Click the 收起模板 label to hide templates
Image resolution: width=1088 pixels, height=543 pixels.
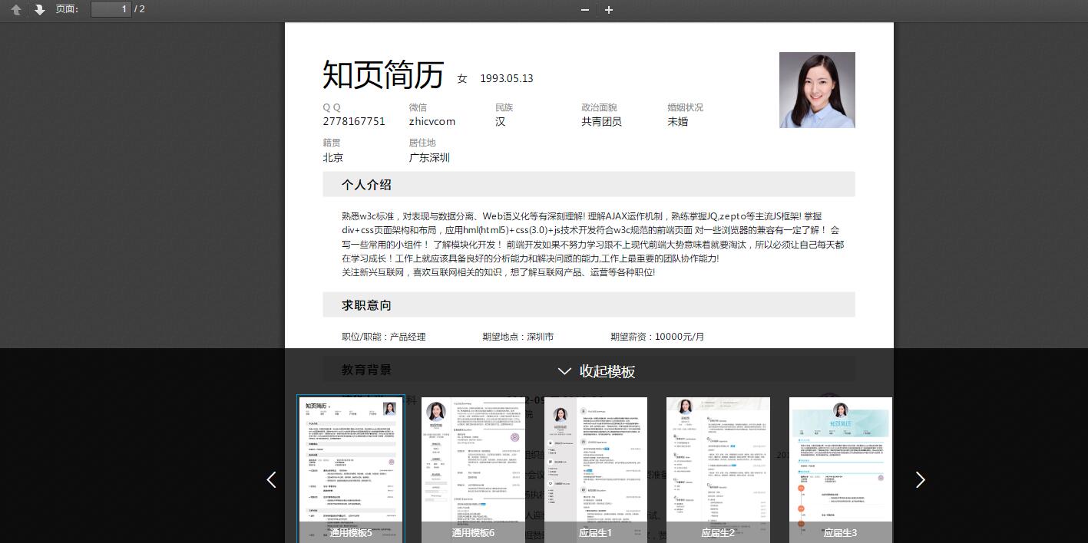tap(607, 371)
